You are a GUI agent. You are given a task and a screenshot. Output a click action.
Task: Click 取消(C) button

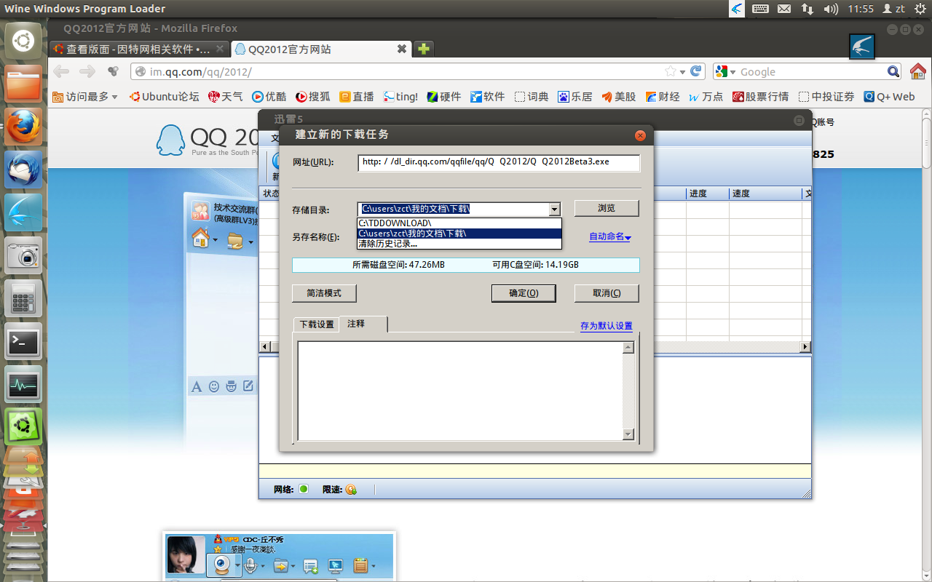[x=607, y=292]
